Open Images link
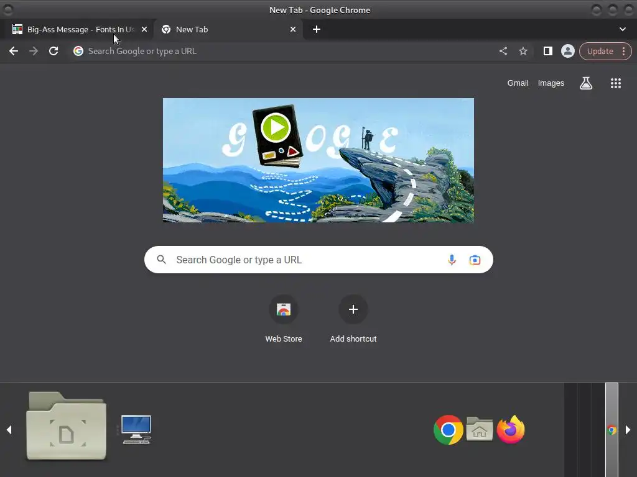 [x=551, y=83]
